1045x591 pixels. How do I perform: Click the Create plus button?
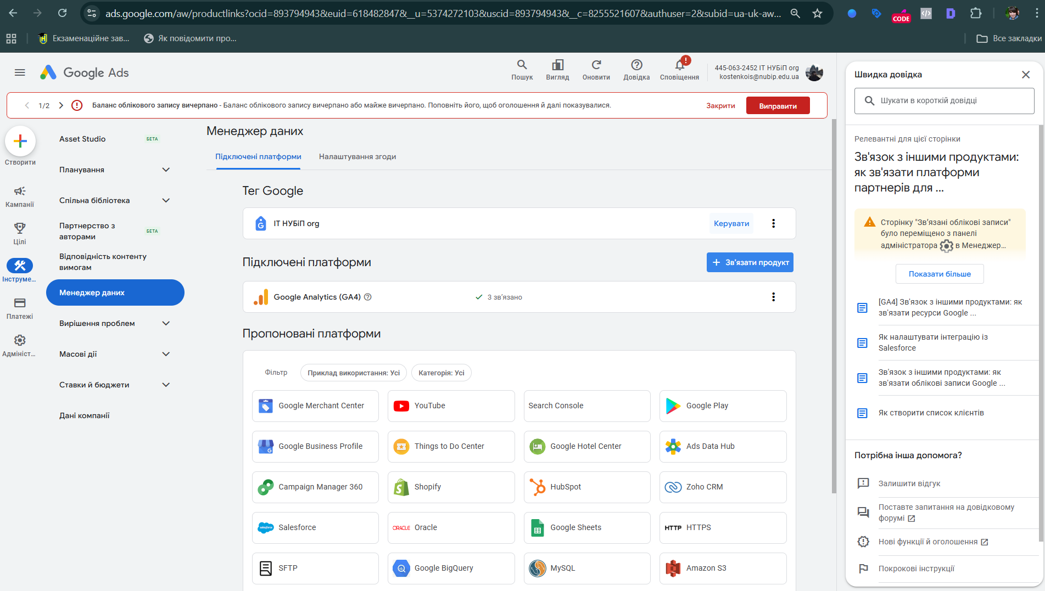click(20, 142)
